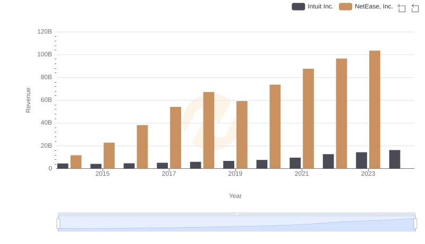Click the 100B y-axis label
Image resolution: width=425 pixels, height=244 pixels.
click(x=45, y=55)
